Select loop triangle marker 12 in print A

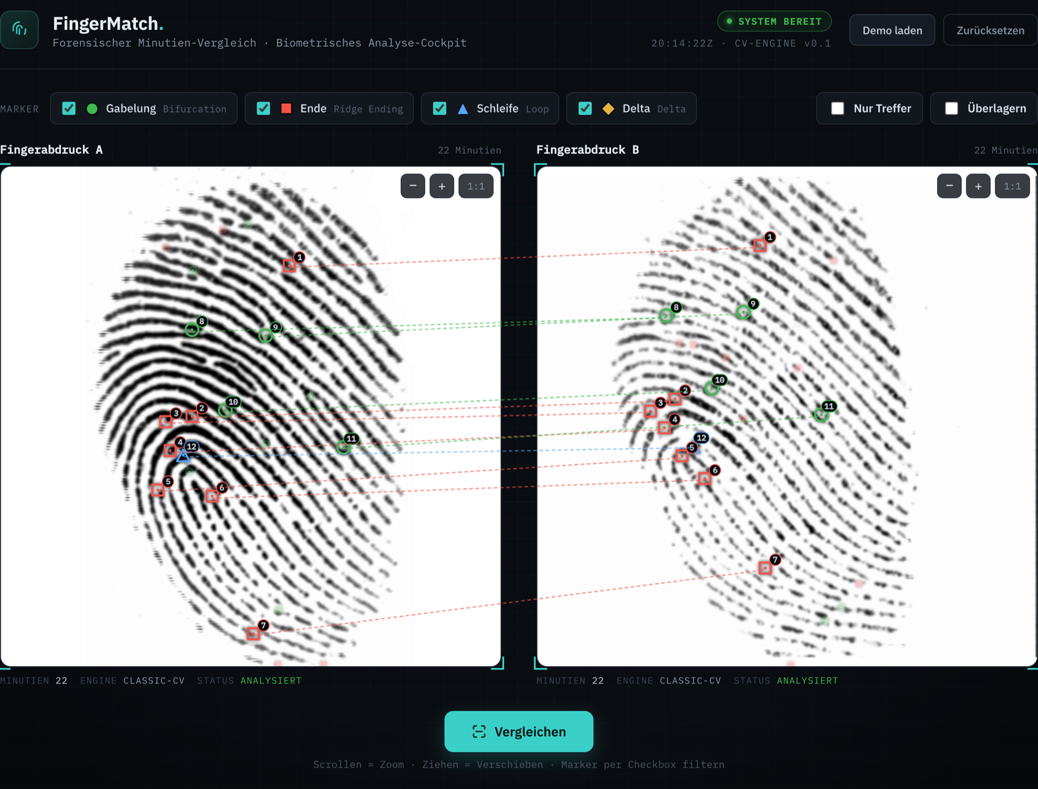pyautogui.click(x=183, y=456)
